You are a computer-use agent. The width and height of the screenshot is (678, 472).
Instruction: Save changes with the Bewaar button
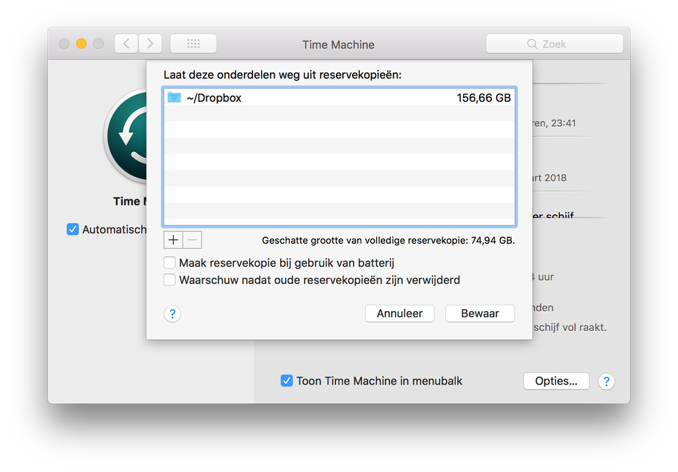(x=480, y=313)
